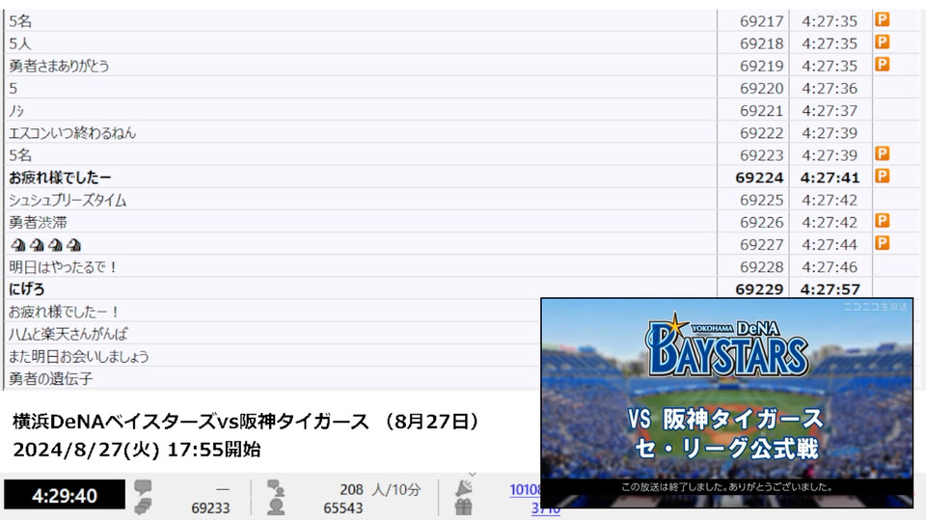Viewport: 926px width, 521px height.
Task: Select the comment また明日お会いしましょう
Action: (78, 356)
